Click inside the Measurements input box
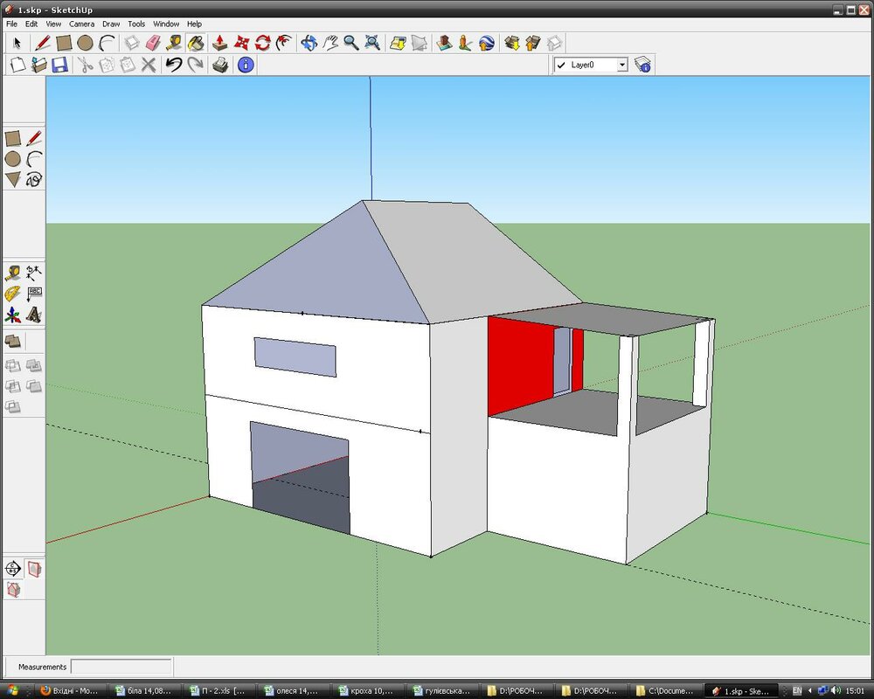 pos(121,667)
